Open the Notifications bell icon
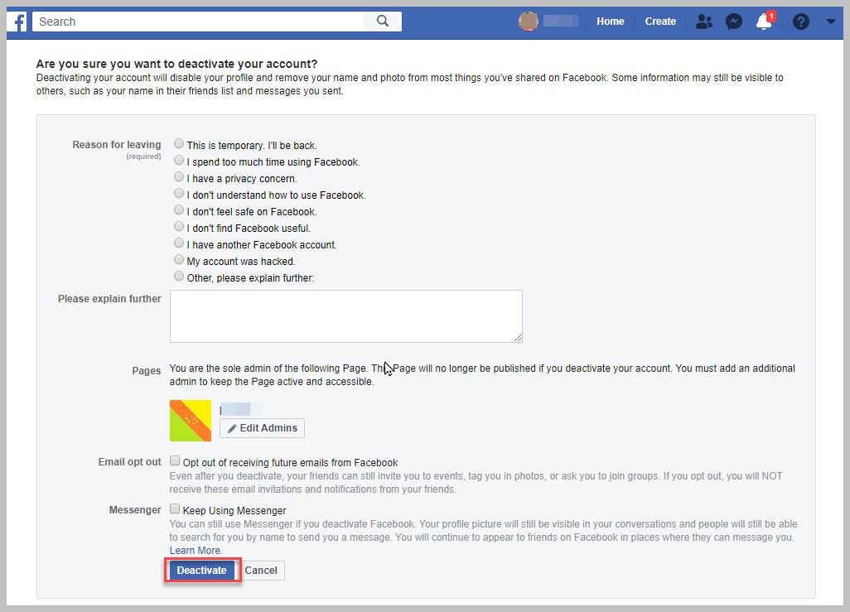 [x=763, y=22]
